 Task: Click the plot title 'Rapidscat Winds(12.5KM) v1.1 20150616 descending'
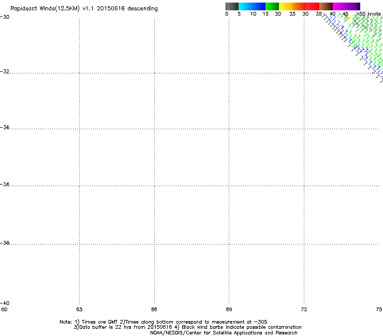[x=84, y=9]
